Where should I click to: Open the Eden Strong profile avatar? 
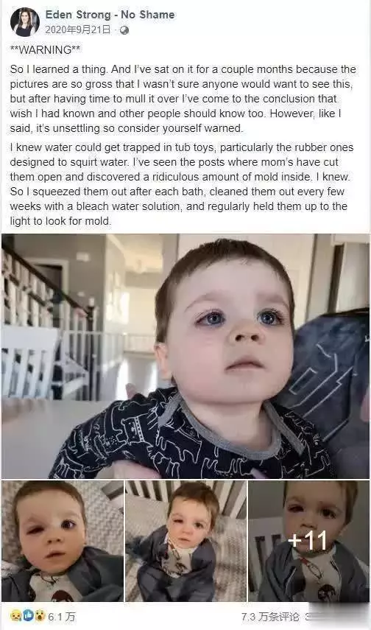pyautogui.click(x=25, y=23)
